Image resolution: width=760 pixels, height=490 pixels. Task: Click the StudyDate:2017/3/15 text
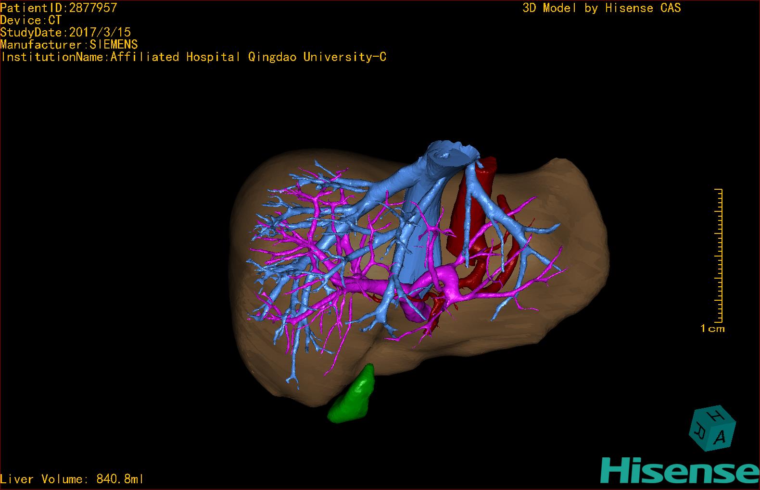pyautogui.click(x=65, y=32)
